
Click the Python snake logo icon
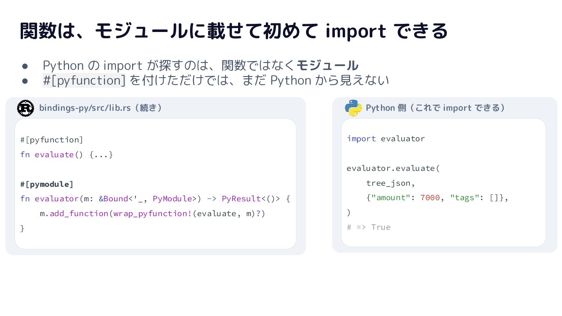coord(353,108)
